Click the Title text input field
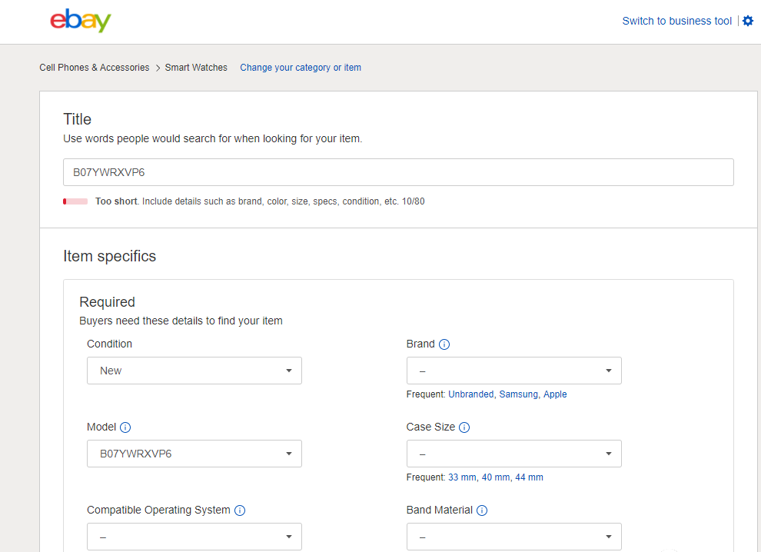Viewport: 761px width, 552px height. pyautogui.click(x=398, y=172)
